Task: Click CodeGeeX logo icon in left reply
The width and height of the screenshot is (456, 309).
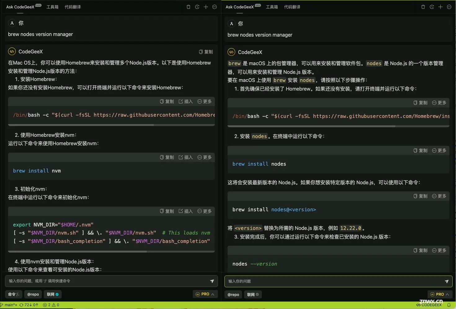Action: coord(12,52)
